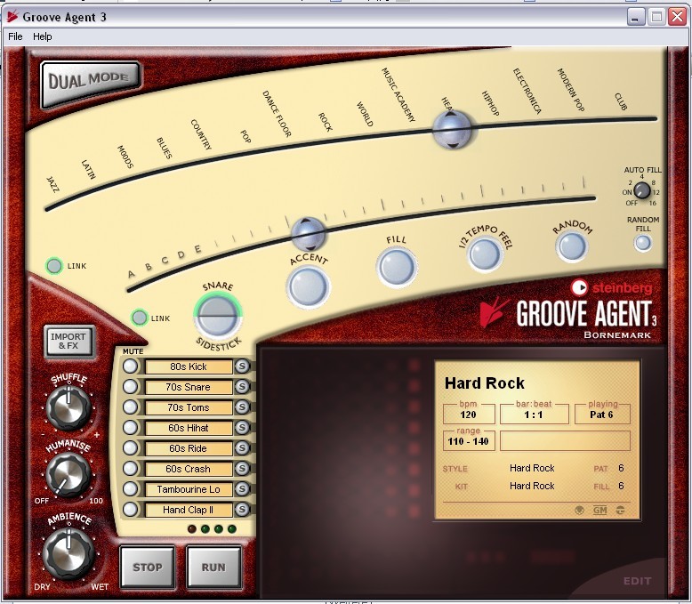692x604 pixels.
Task: Solo the 60s Ride slot
Action: click(242, 448)
